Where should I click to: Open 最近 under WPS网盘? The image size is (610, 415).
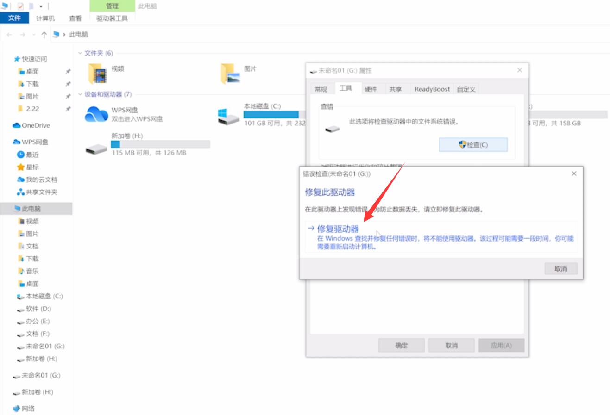tap(31, 154)
